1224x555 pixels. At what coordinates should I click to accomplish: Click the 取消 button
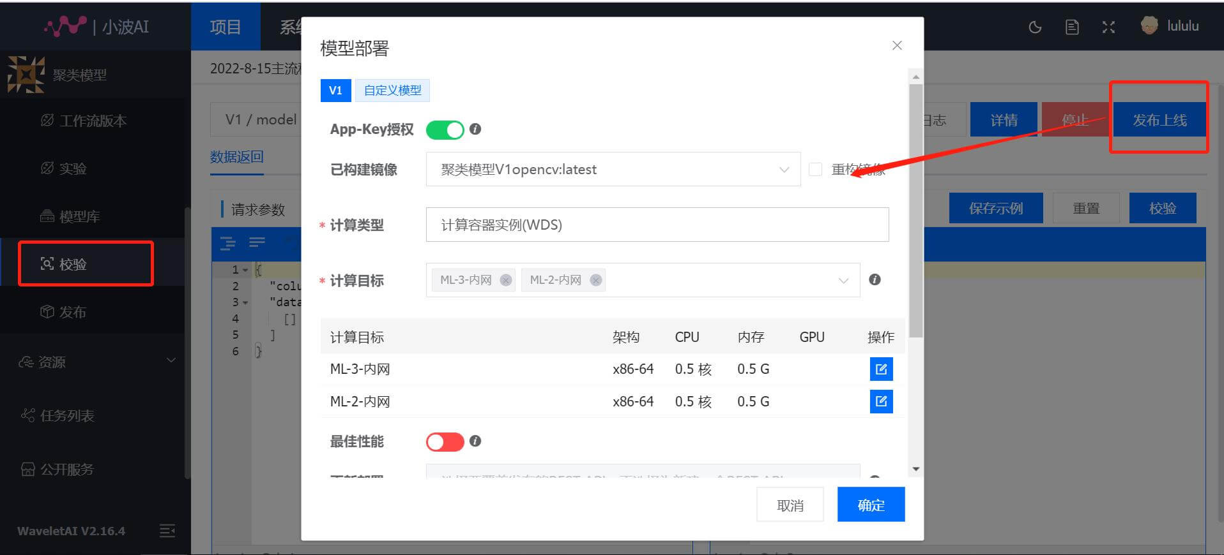coord(790,505)
